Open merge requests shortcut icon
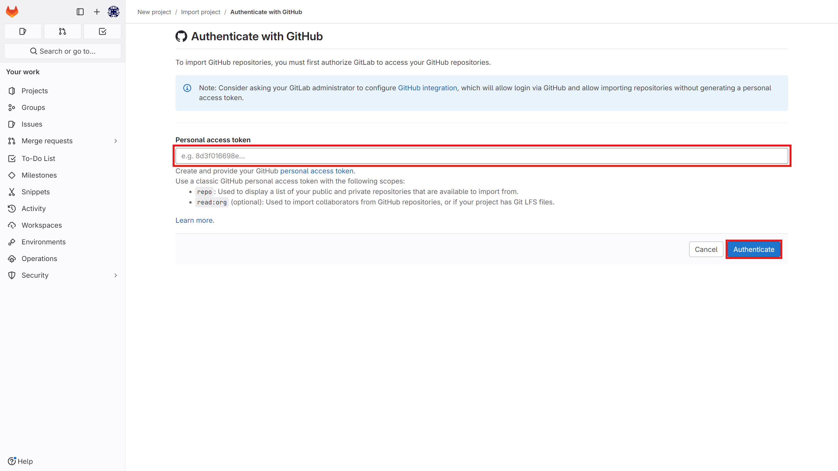Screen dimensions: 838x471 tap(63, 31)
